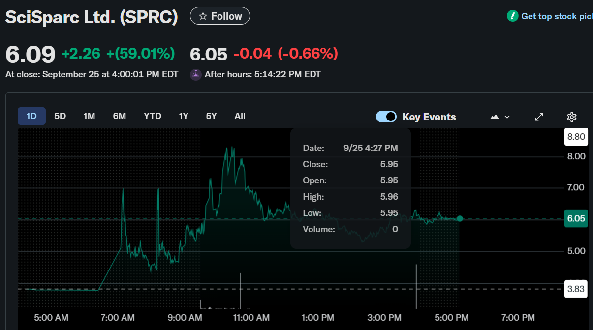
Task: Click the +2.26 price change value
Action: pyautogui.click(x=81, y=54)
